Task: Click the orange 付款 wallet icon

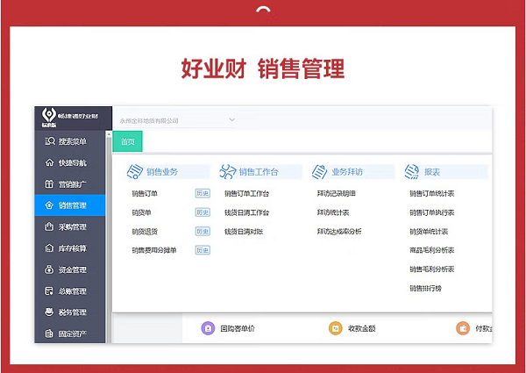Action: click(463, 328)
